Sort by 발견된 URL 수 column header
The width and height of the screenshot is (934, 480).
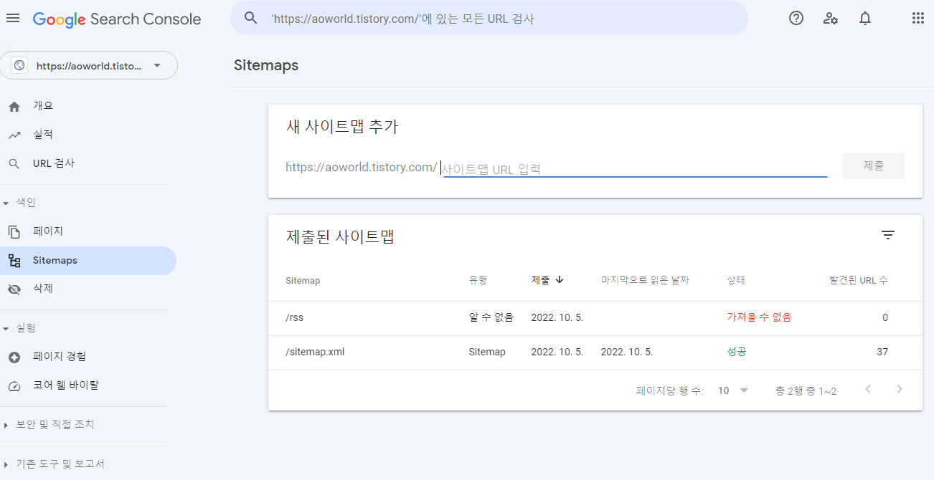pyautogui.click(x=859, y=280)
